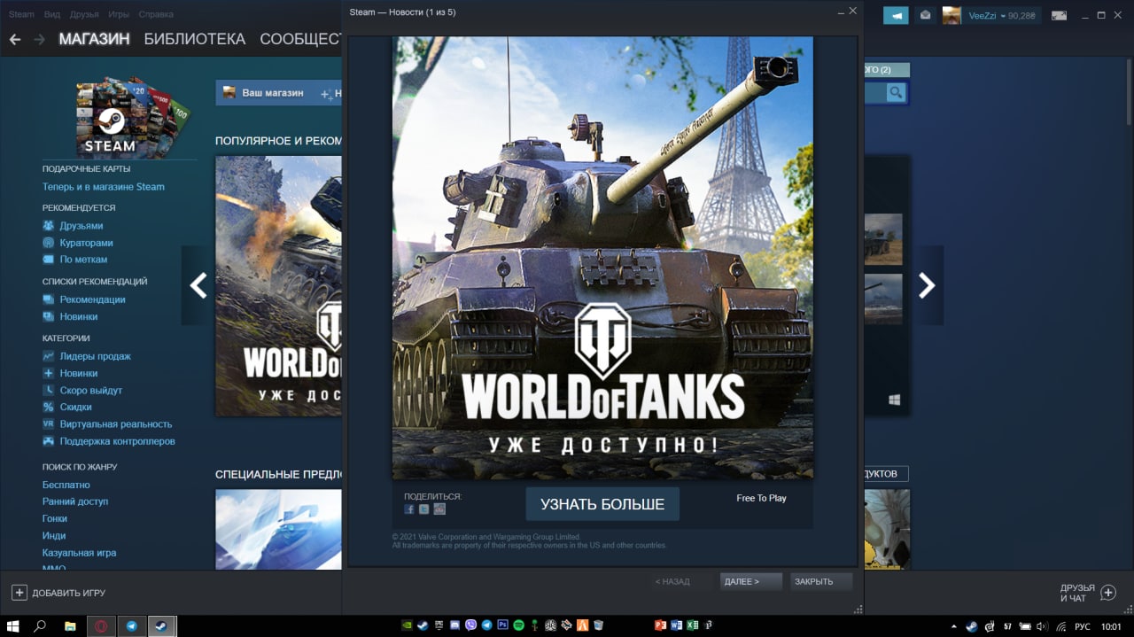Share the news on Reddit
Viewport: 1134px width, 637px height.
(x=439, y=509)
